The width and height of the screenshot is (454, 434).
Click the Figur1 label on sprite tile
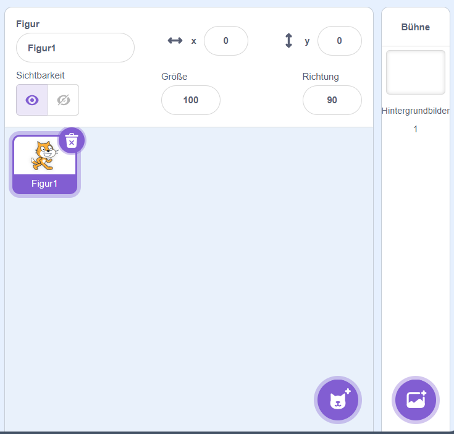(x=44, y=184)
